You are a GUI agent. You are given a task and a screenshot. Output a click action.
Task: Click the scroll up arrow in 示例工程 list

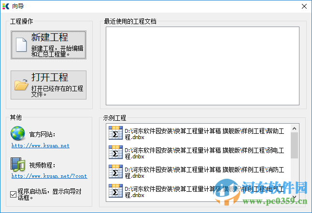click(x=294, y=128)
